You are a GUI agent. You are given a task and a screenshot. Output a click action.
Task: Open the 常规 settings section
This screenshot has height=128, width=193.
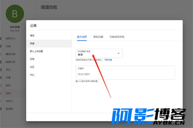coord(32,35)
